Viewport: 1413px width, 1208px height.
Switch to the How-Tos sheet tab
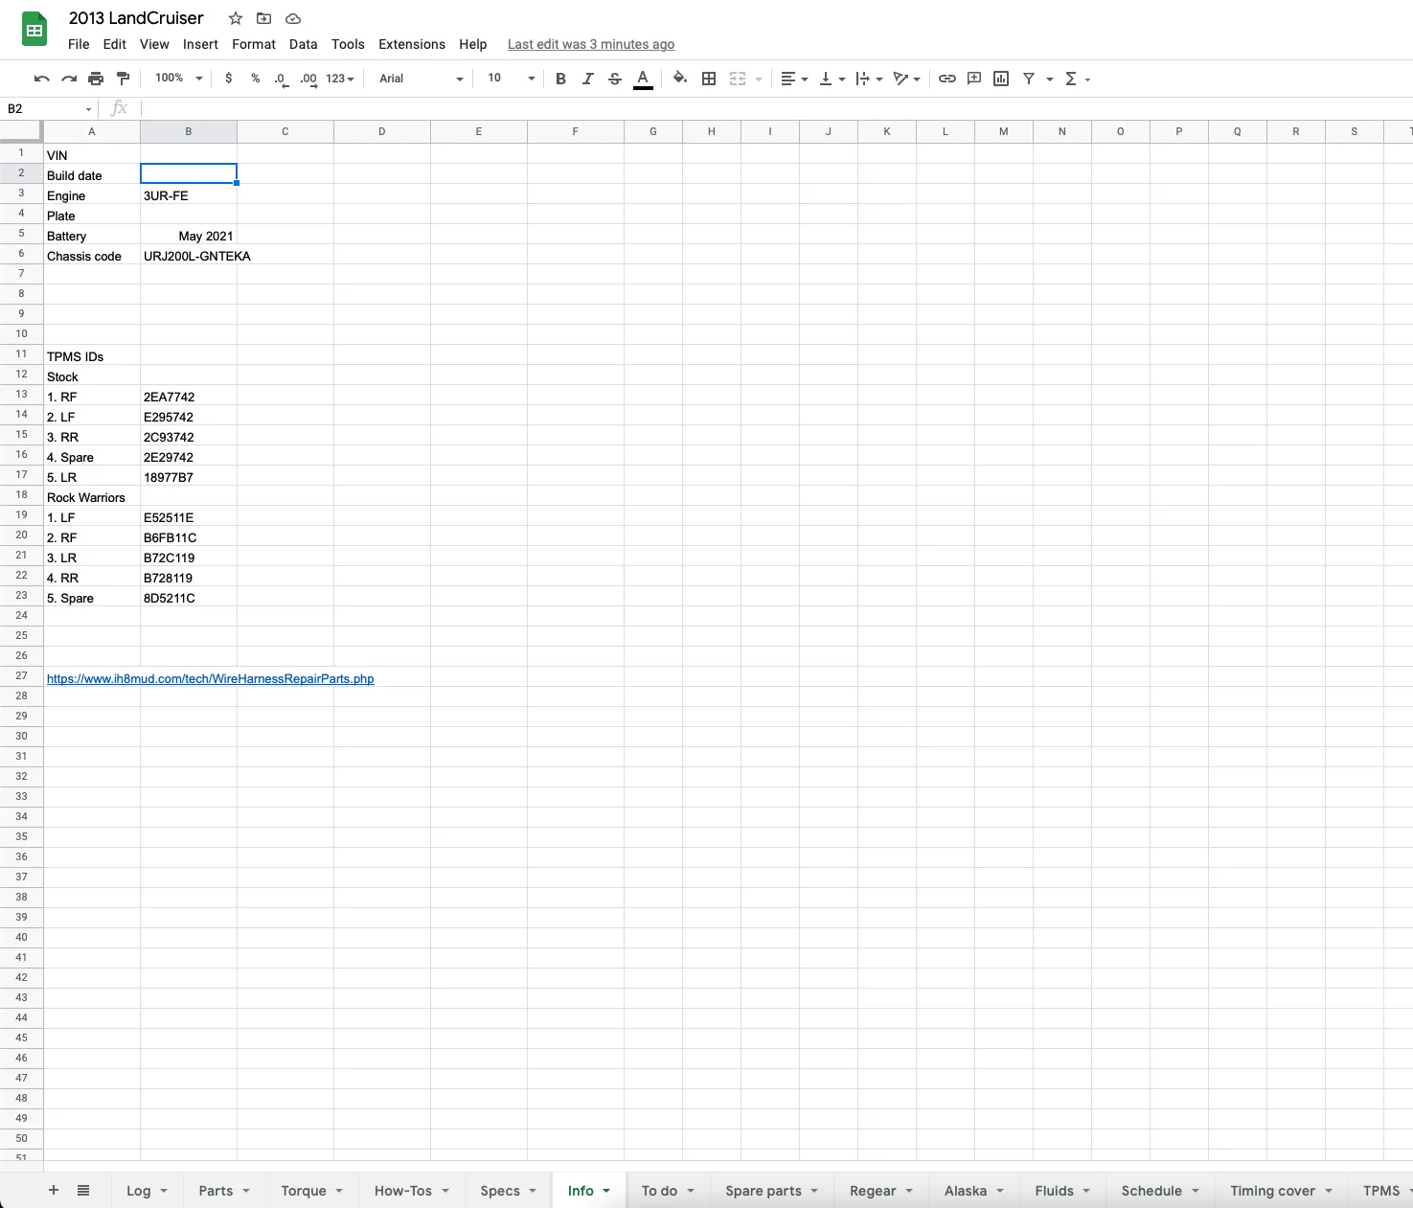[403, 1191]
